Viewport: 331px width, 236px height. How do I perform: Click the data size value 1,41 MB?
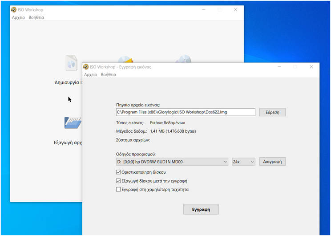coord(173,131)
